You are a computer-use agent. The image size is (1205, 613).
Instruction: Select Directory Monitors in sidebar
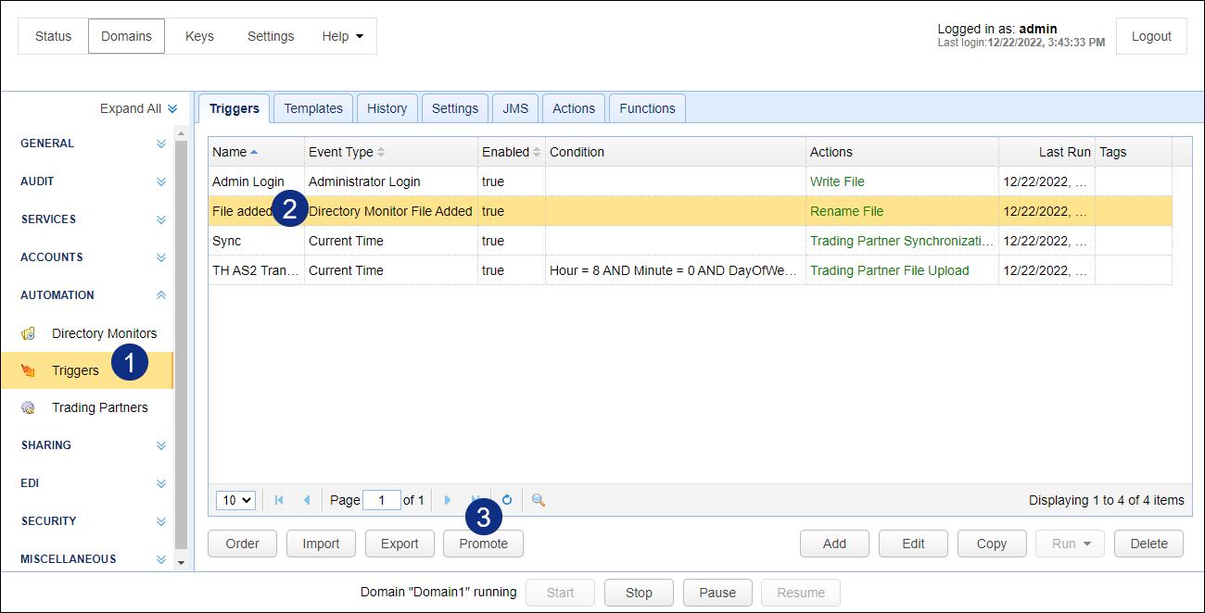tap(89, 333)
